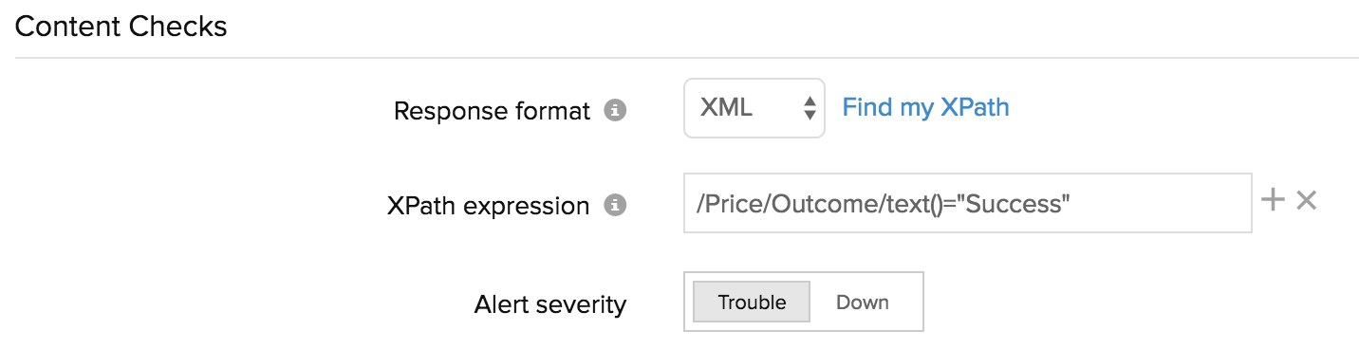Set alert severity to Trouble

[752, 303]
